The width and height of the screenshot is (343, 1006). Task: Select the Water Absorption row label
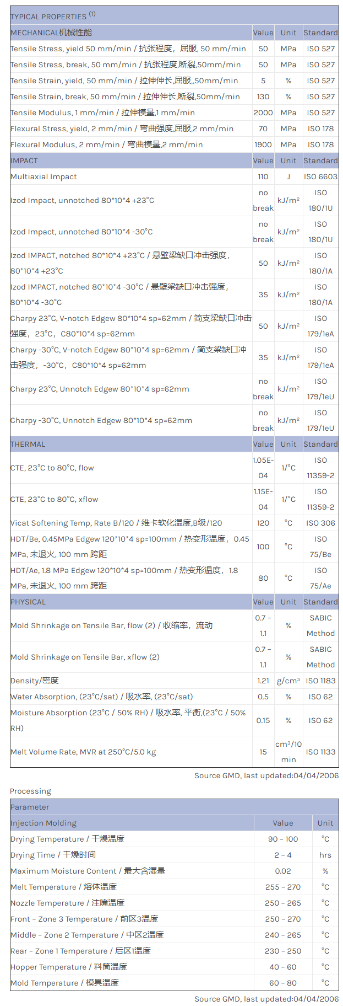pyautogui.click(x=101, y=697)
